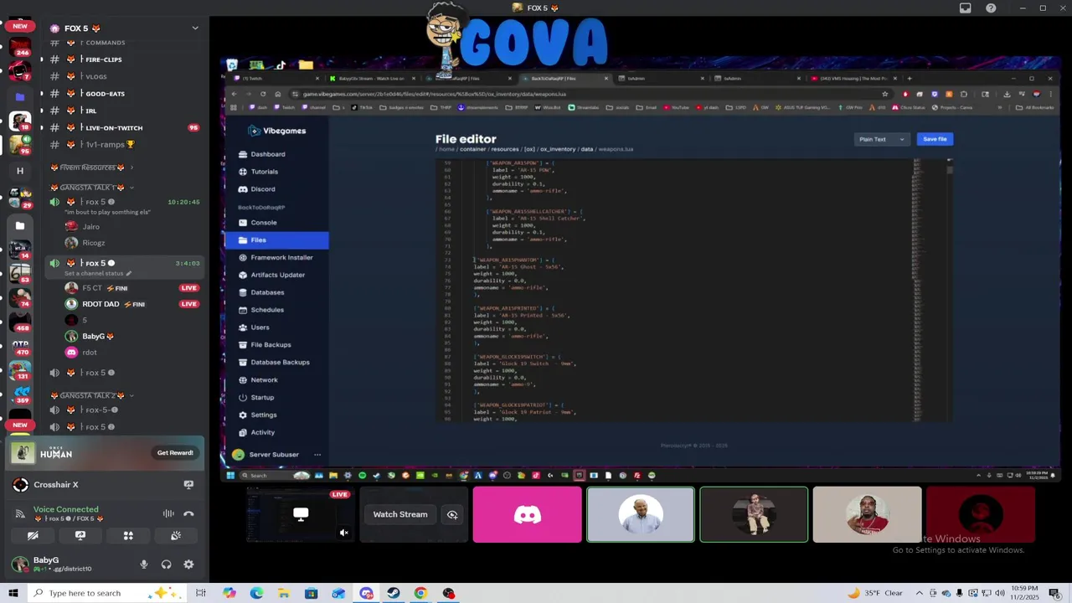
Task: Click the Get Reward! button
Action: [175, 453]
